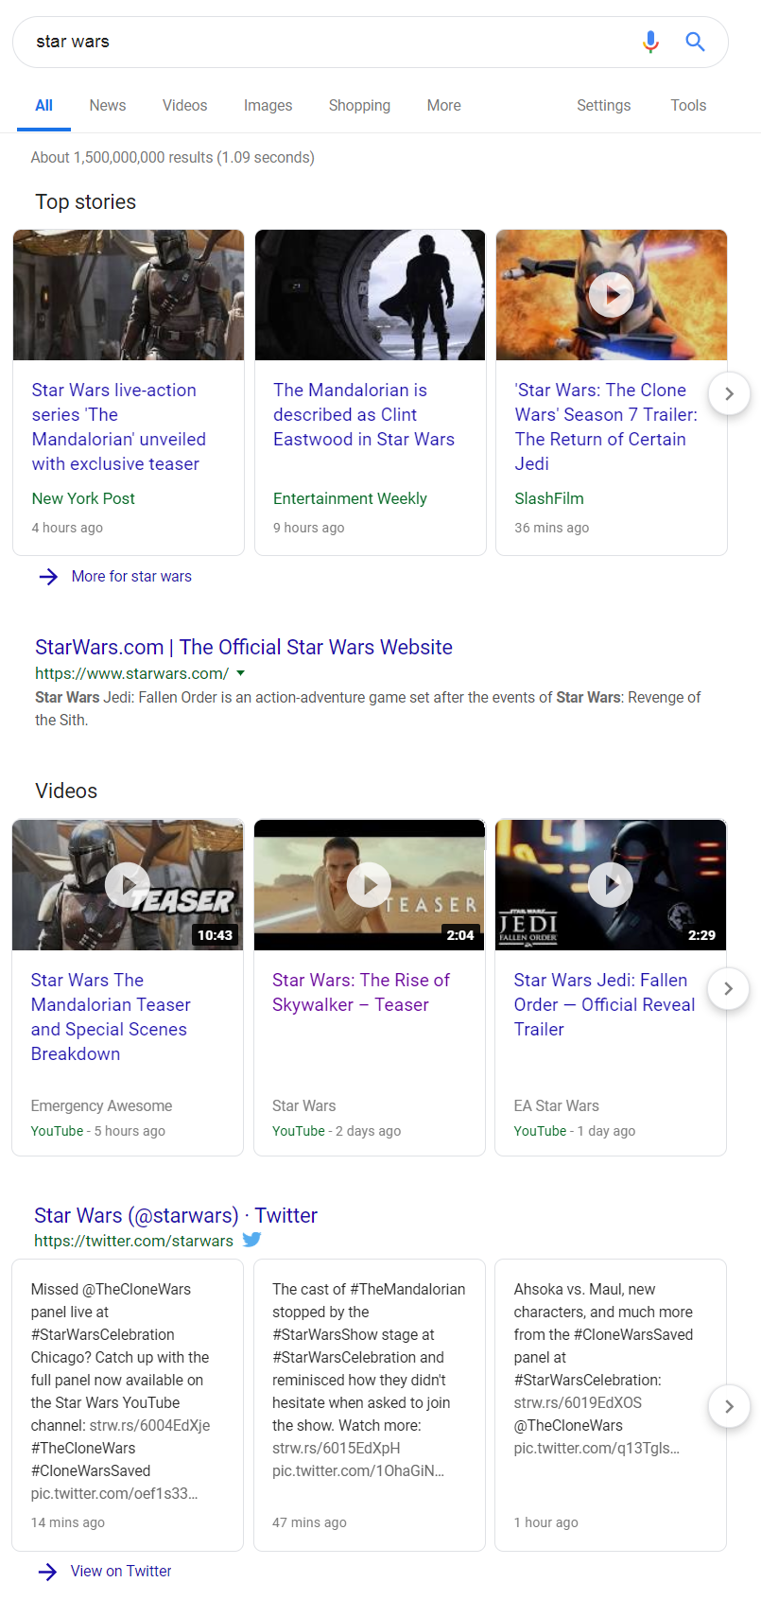Click the Videos section heading
Viewport: 761px width, 1617px height.
66,791
